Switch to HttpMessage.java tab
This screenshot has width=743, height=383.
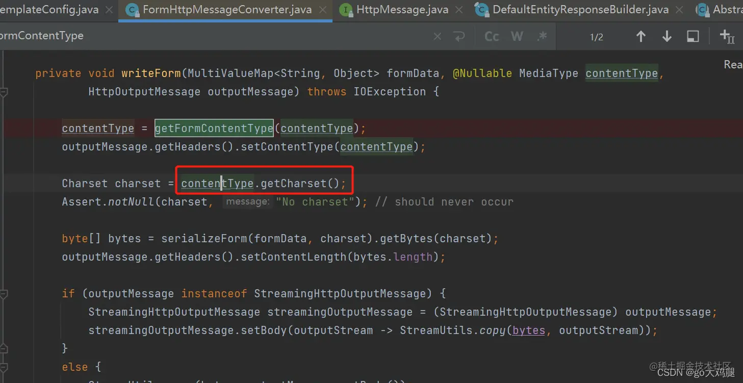[x=402, y=9]
